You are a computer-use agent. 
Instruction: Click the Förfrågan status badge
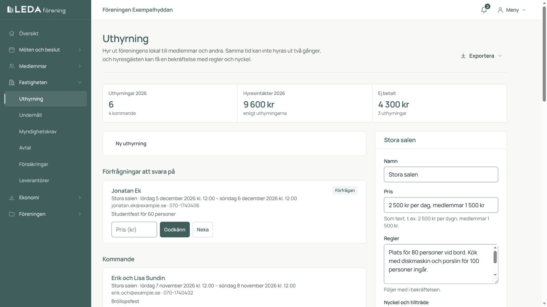[345, 190]
